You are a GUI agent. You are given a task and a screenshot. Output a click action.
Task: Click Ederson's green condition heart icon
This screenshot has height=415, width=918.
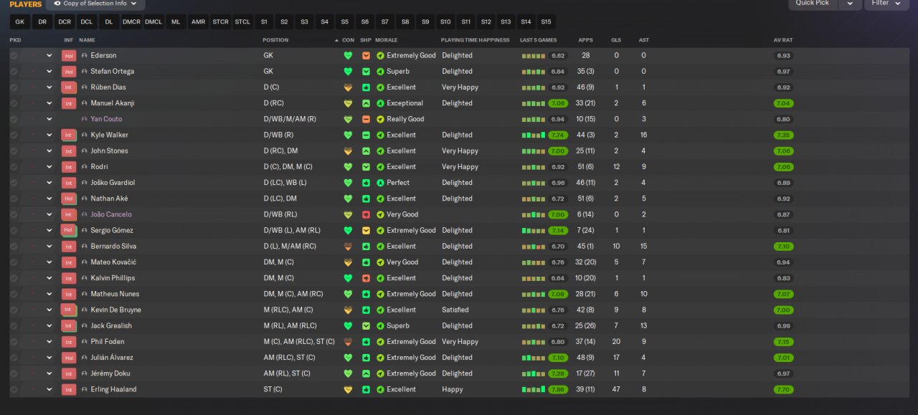click(349, 55)
